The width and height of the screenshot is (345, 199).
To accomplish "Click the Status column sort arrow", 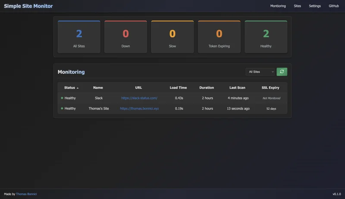I will (78, 88).
